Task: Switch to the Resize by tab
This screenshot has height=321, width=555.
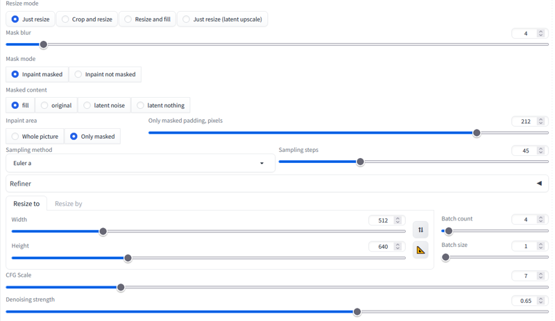Action: pyautogui.click(x=68, y=204)
